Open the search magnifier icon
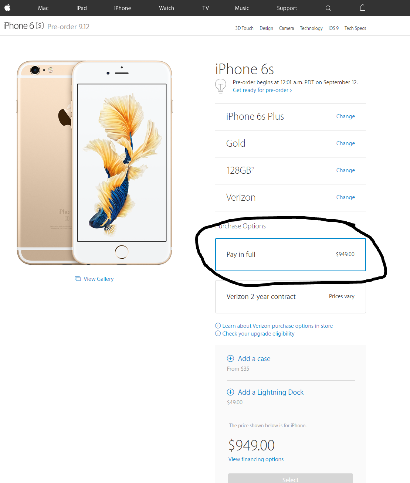 click(328, 8)
